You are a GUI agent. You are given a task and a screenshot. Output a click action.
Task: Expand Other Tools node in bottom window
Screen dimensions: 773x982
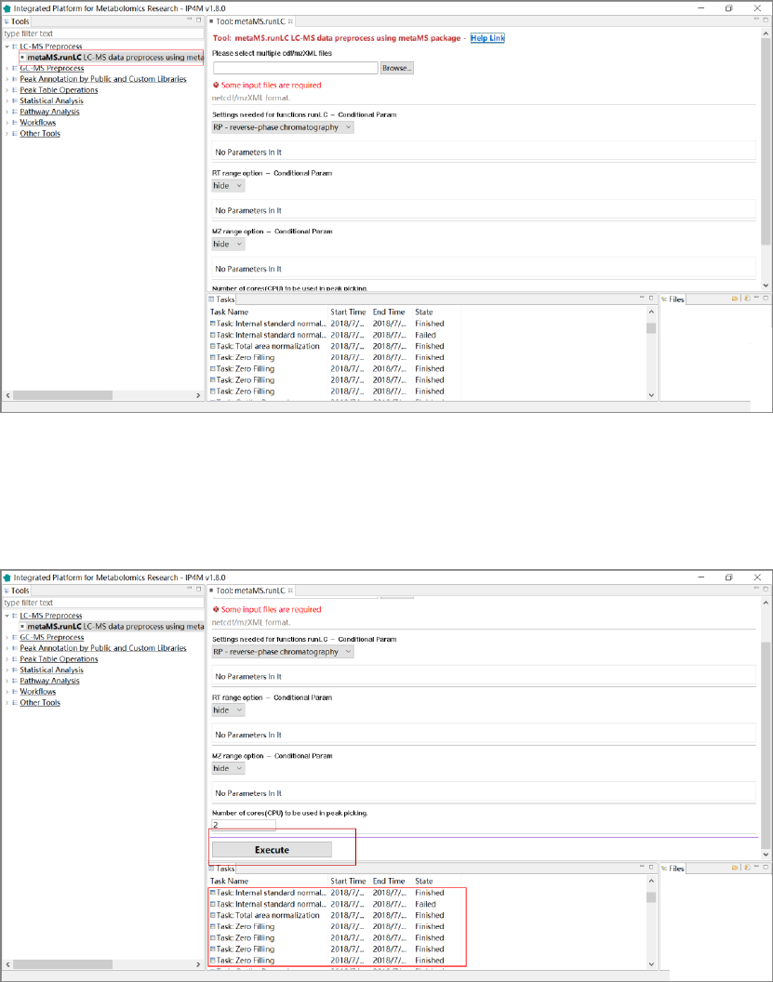(x=7, y=703)
